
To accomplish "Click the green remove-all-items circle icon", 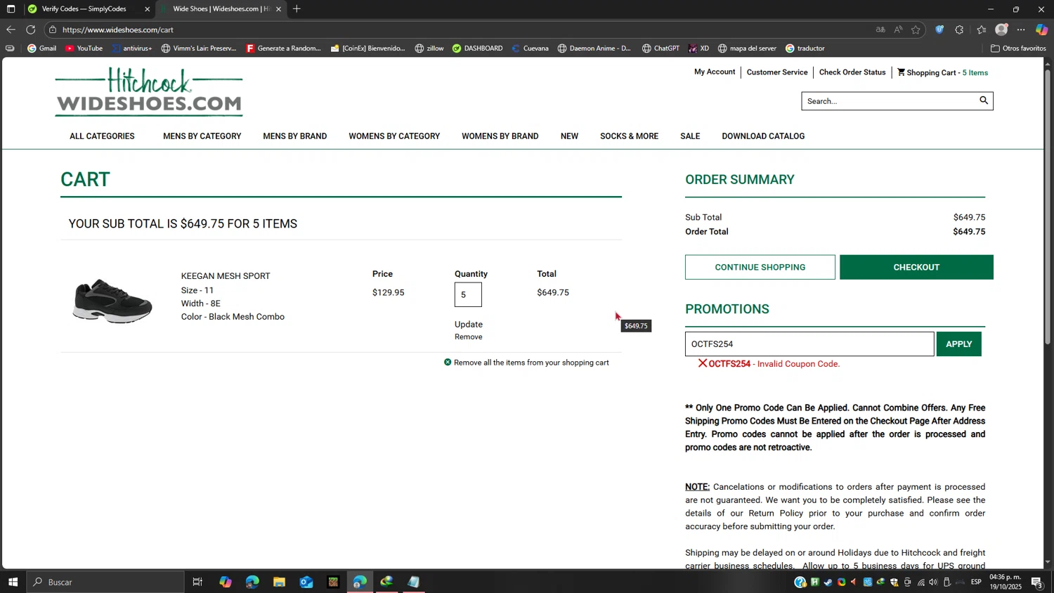I will click(x=448, y=363).
